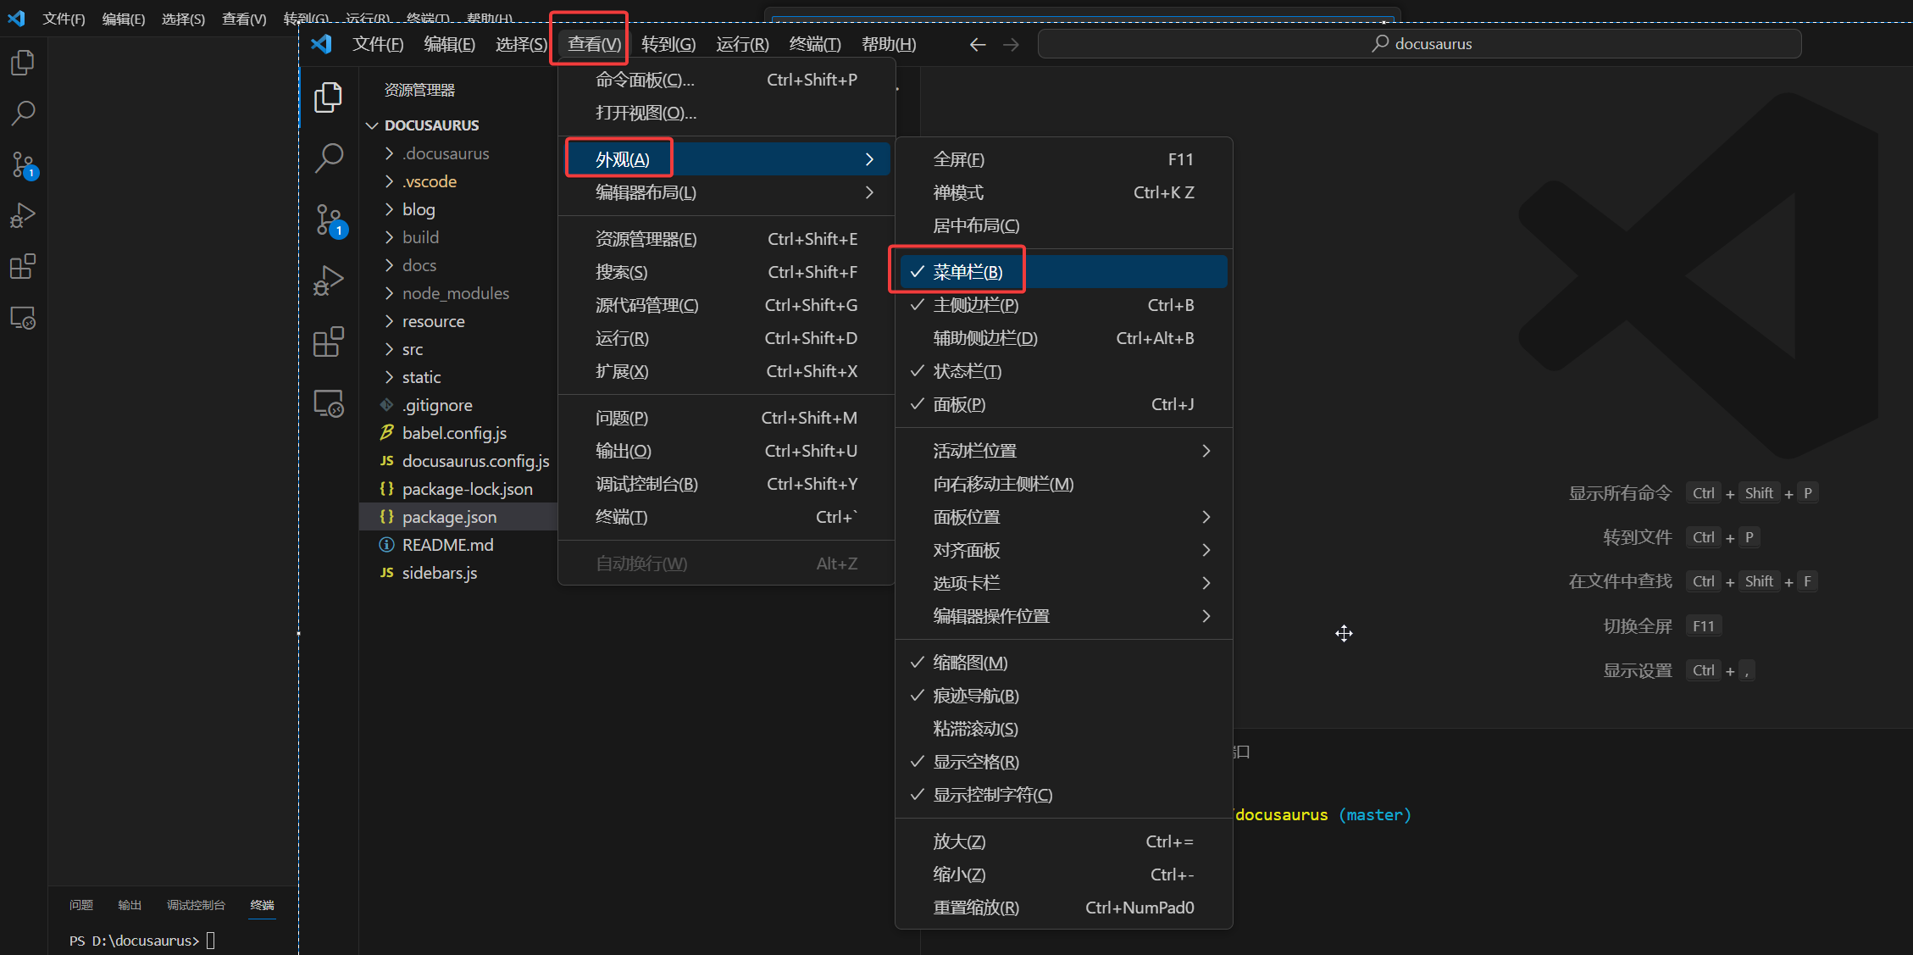The image size is (1913, 955).
Task: Choose 放大(Z) zoom in entry
Action: point(1063,841)
